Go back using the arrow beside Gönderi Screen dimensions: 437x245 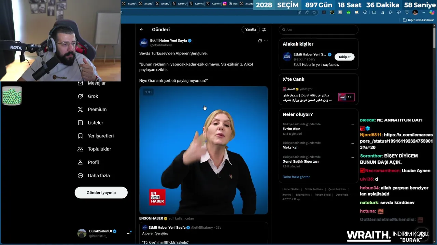click(141, 30)
